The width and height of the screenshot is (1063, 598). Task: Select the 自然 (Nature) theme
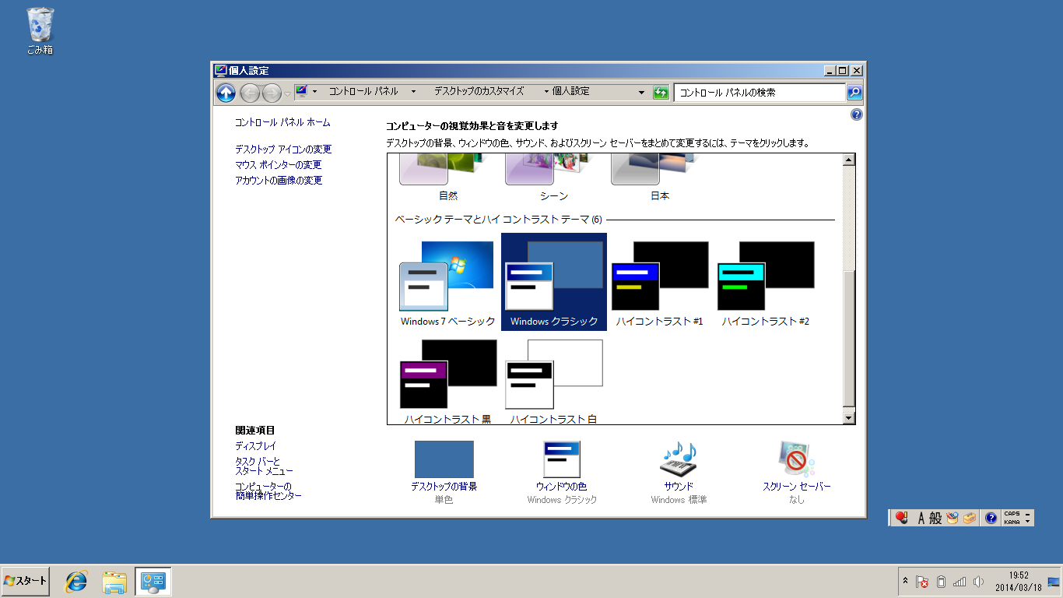point(447,179)
